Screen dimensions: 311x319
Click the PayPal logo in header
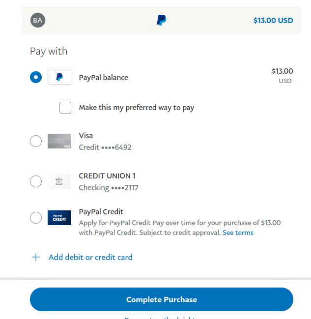(x=161, y=20)
